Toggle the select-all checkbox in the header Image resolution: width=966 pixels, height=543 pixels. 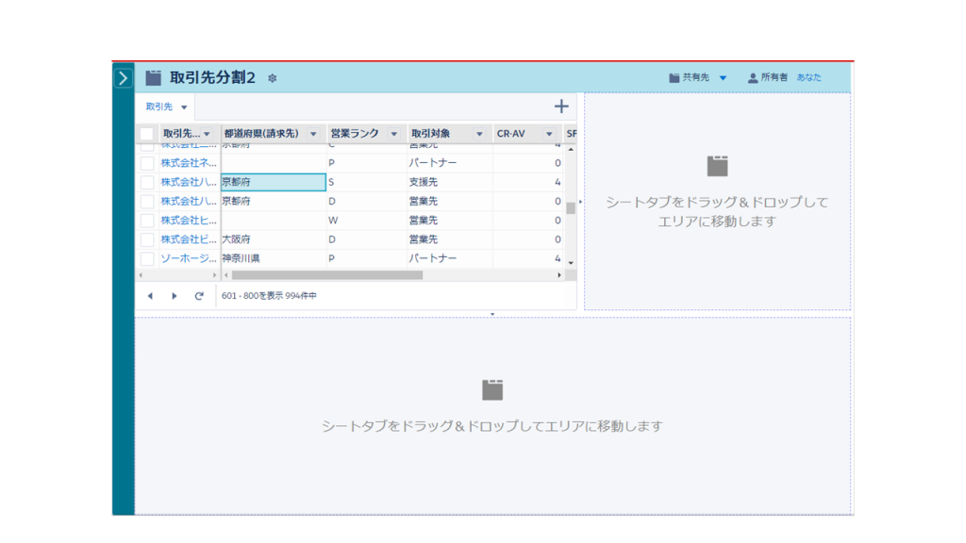click(x=146, y=134)
